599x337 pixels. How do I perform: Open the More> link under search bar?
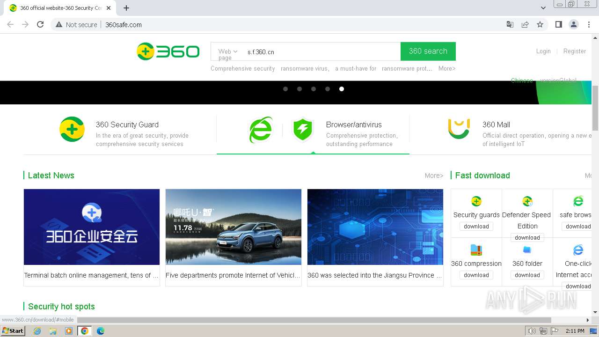[x=447, y=68]
